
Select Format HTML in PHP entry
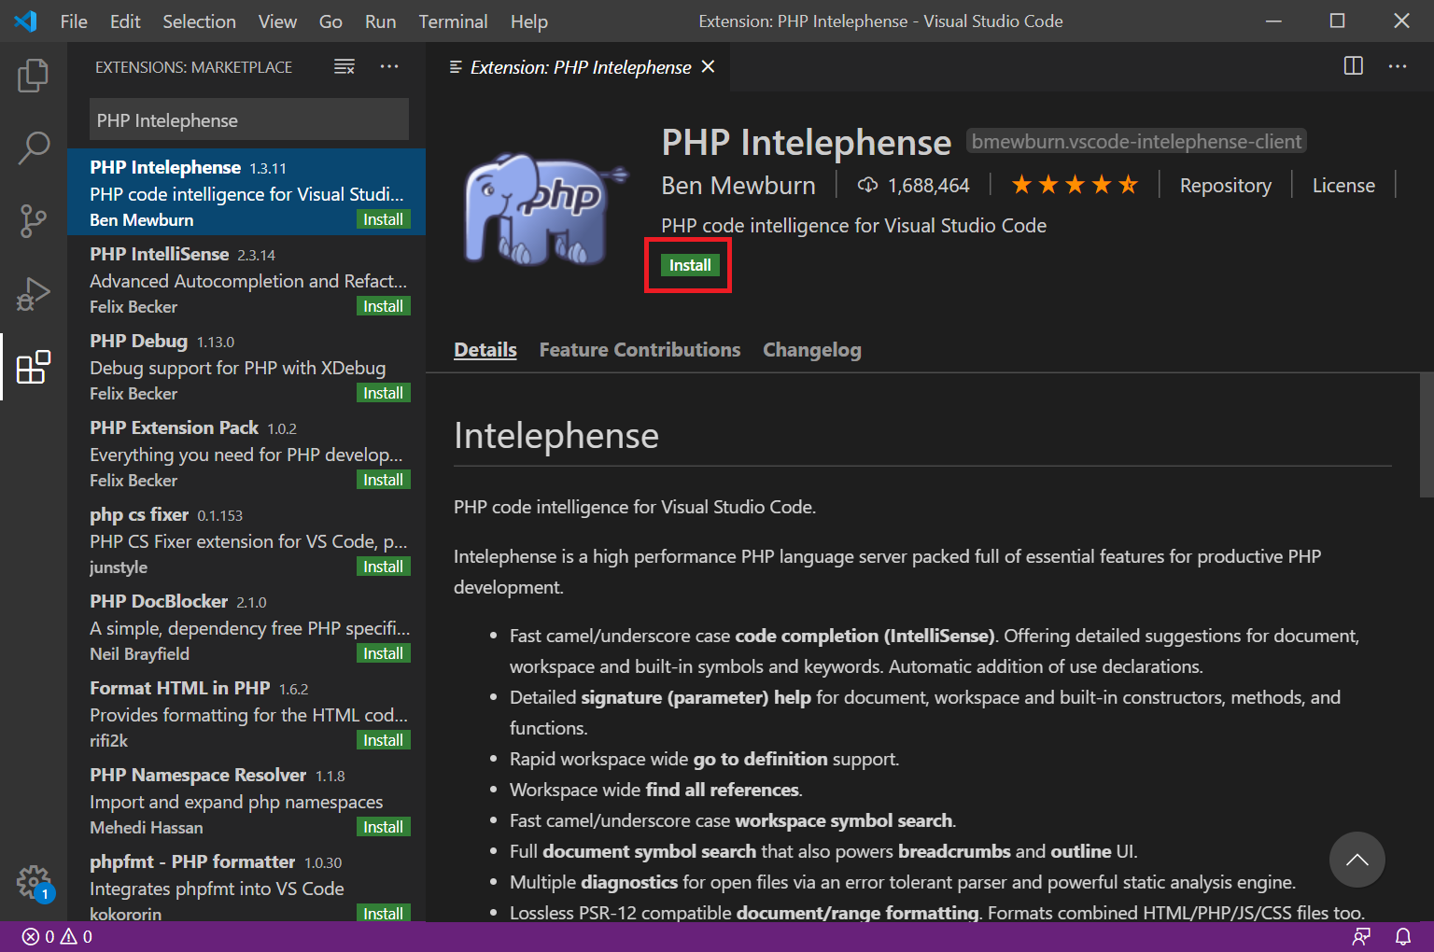tap(246, 713)
